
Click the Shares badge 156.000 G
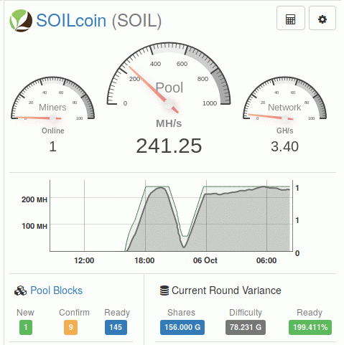[182, 327]
